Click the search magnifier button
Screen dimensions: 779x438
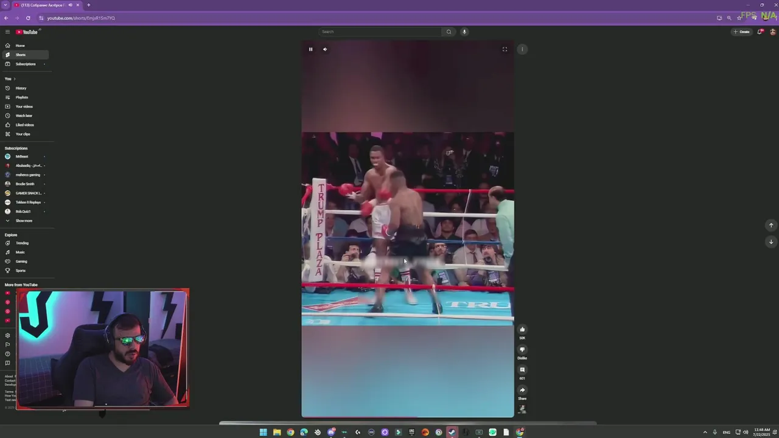(449, 32)
